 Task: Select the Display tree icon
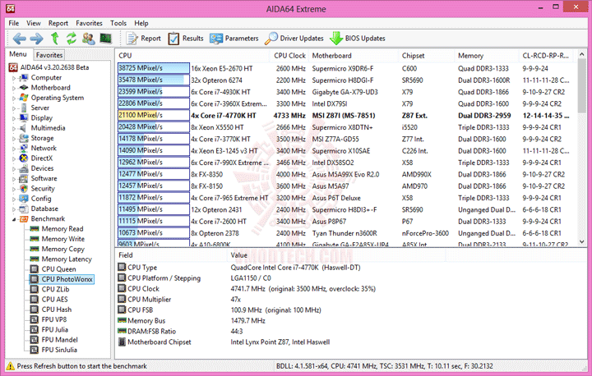pyautogui.click(x=23, y=118)
